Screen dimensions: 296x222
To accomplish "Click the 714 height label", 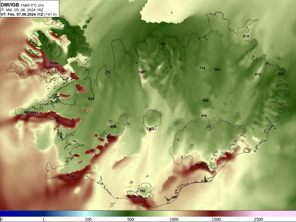I will pyautogui.click(x=202, y=68).
